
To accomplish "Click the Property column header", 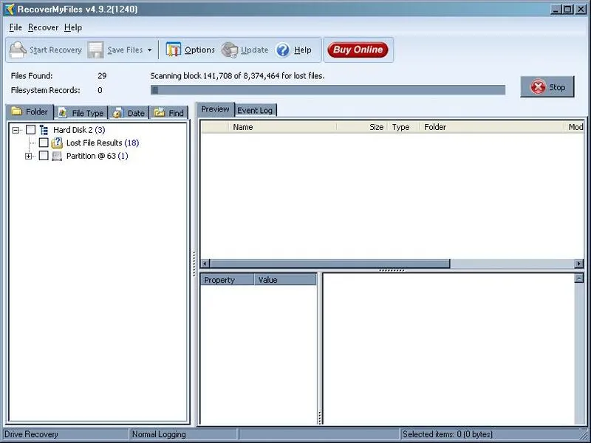I will tap(228, 280).
